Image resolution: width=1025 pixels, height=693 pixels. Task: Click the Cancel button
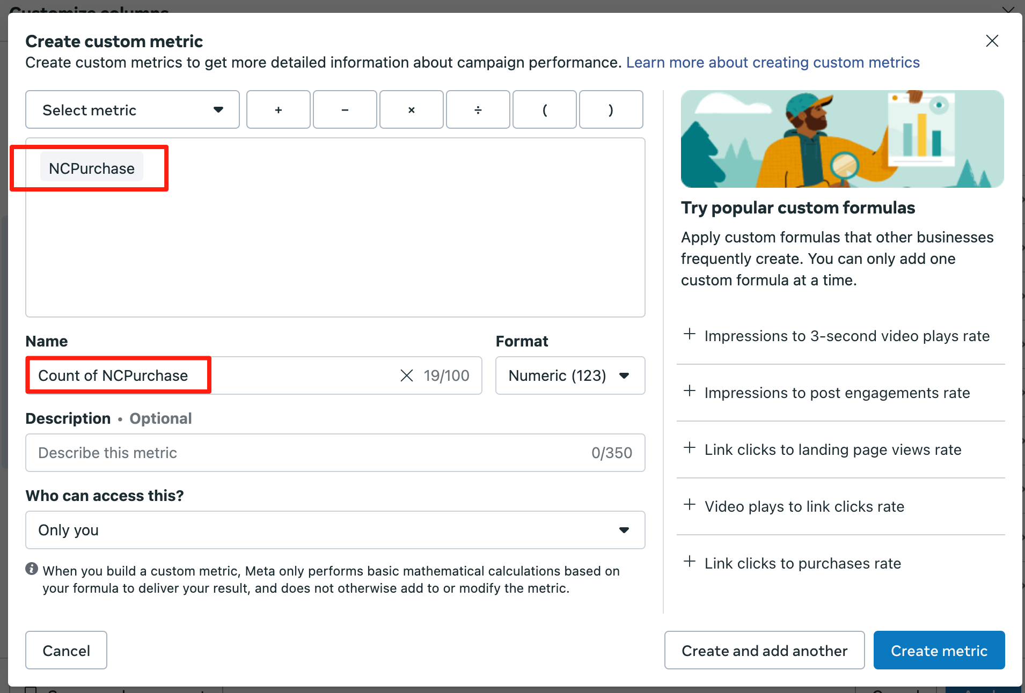(66, 650)
